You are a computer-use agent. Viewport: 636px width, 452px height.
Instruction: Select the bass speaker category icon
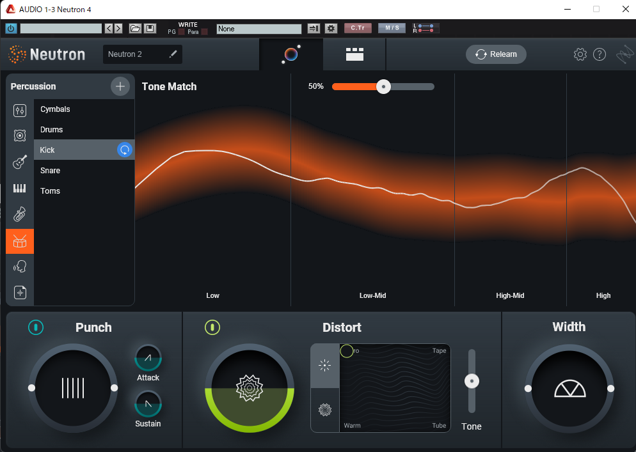click(x=19, y=136)
